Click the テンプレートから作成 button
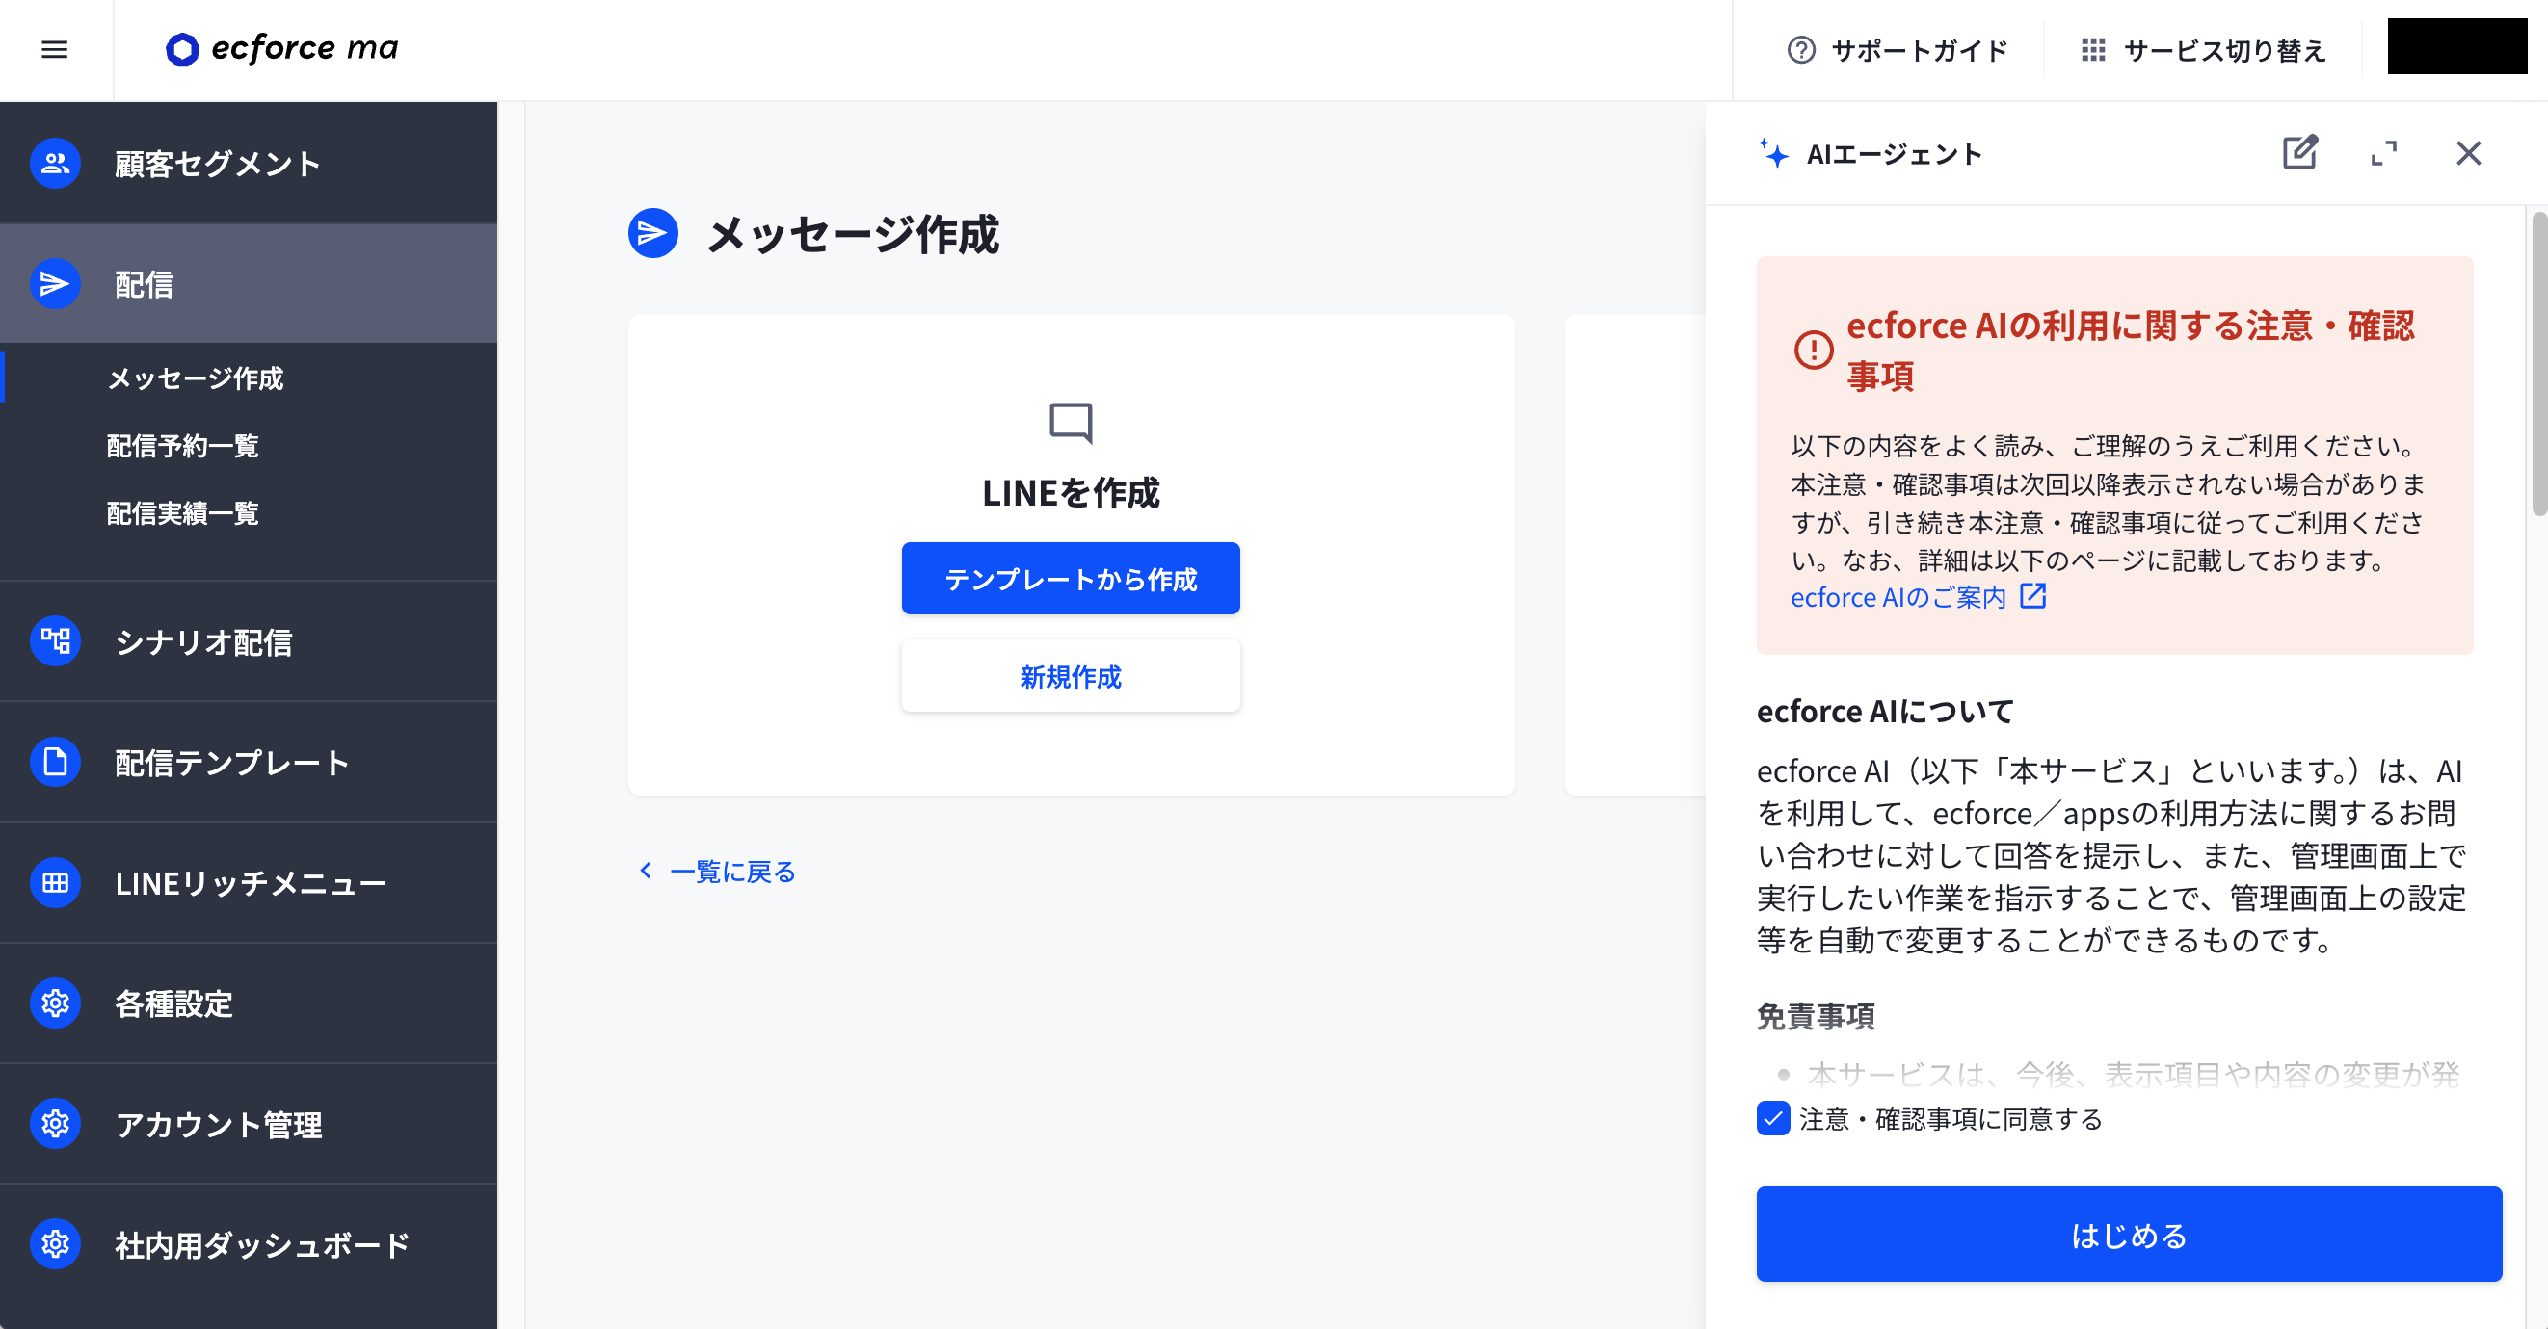The width and height of the screenshot is (2548, 1329). pyautogui.click(x=1071, y=579)
